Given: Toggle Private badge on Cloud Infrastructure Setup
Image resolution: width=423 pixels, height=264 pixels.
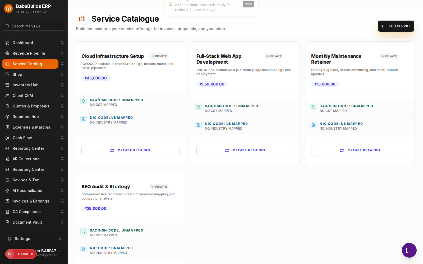Looking at the screenshot, I should point(159,56).
